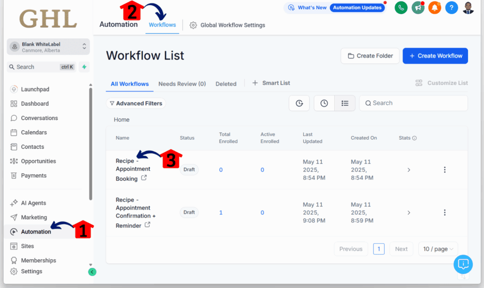This screenshot has width=484, height=288.
Task: Click the green phone dialer icon
Action: tap(401, 8)
